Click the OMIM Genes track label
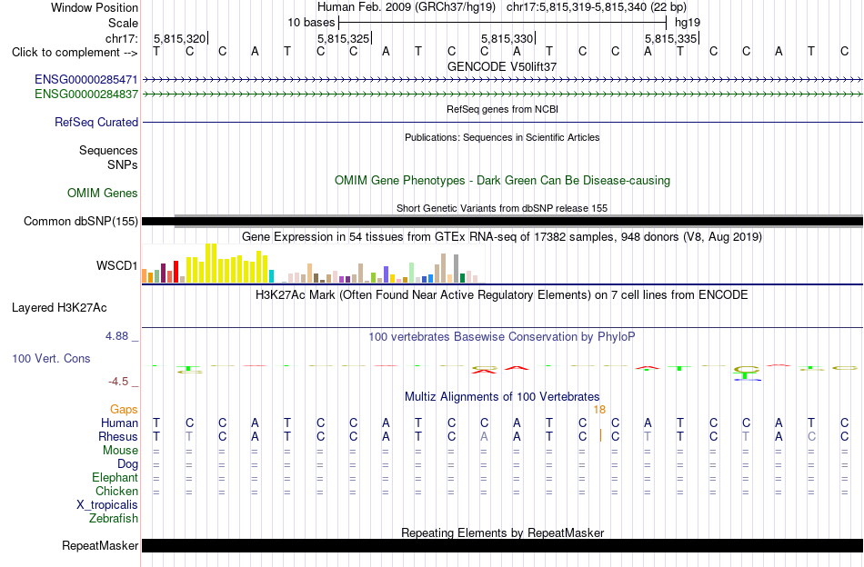The height and width of the screenshot is (567, 864). [x=102, y=194]
